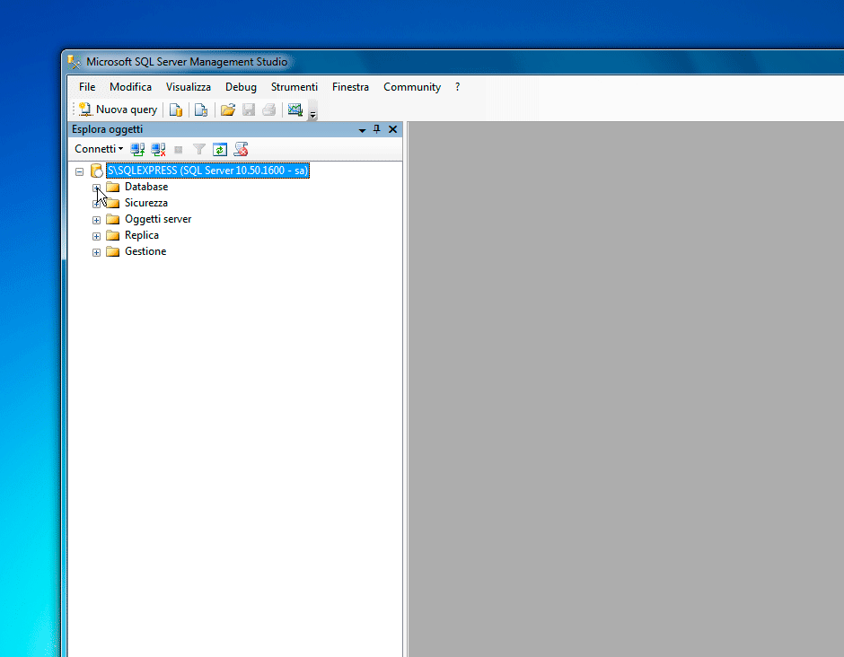Click the Management Studio title bar icon
This screenshot has height=657, width=844.
tap(75, 63)
